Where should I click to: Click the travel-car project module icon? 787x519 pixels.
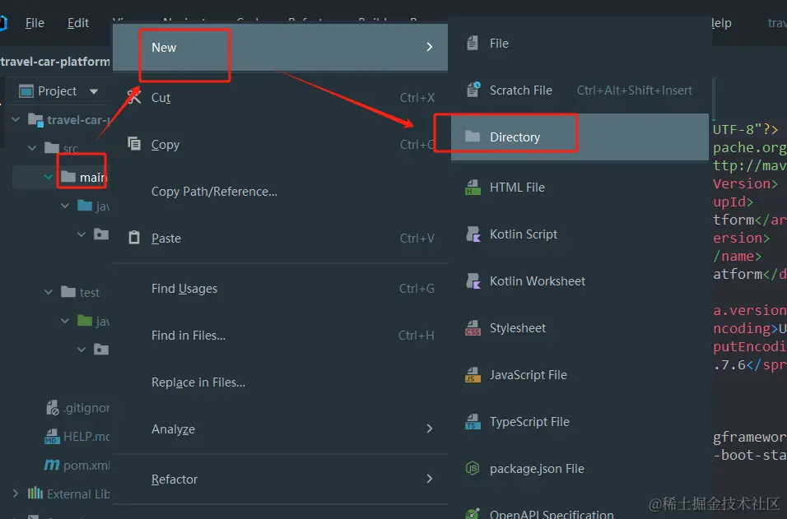point(35,120)
